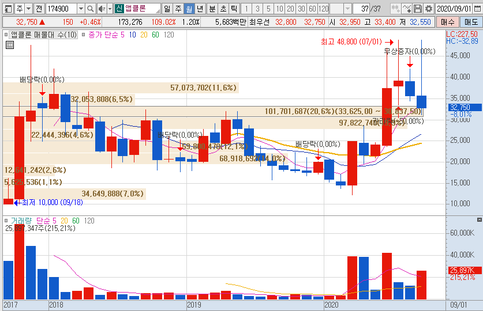Click the speaker sound alert icon
This screenshot has width=483, height=311.
click(102, 9)
